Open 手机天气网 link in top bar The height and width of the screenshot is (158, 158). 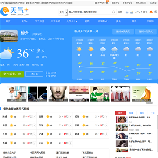click(x=127, y=3)
